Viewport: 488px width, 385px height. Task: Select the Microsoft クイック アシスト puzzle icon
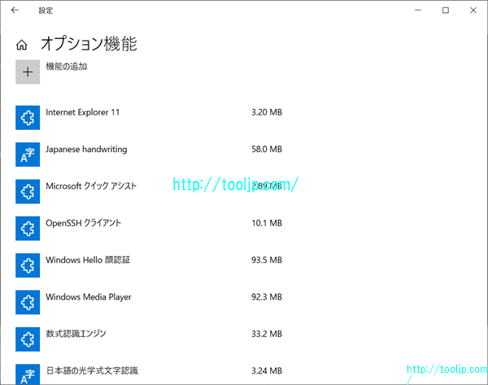pos(28,192)
